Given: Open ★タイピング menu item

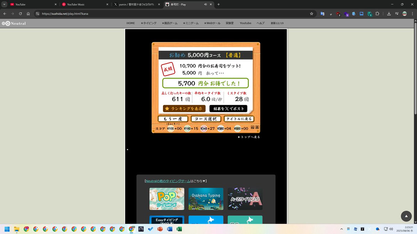Looking at the screenshot, I should tap(148, 23).
